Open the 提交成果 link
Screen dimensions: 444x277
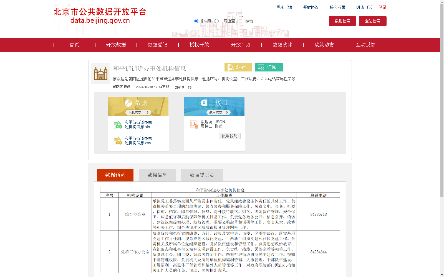(x=337, y=7)
